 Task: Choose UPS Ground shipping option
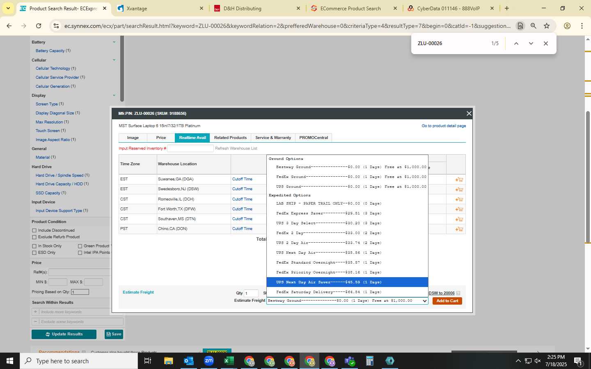[x=347, y=187]
